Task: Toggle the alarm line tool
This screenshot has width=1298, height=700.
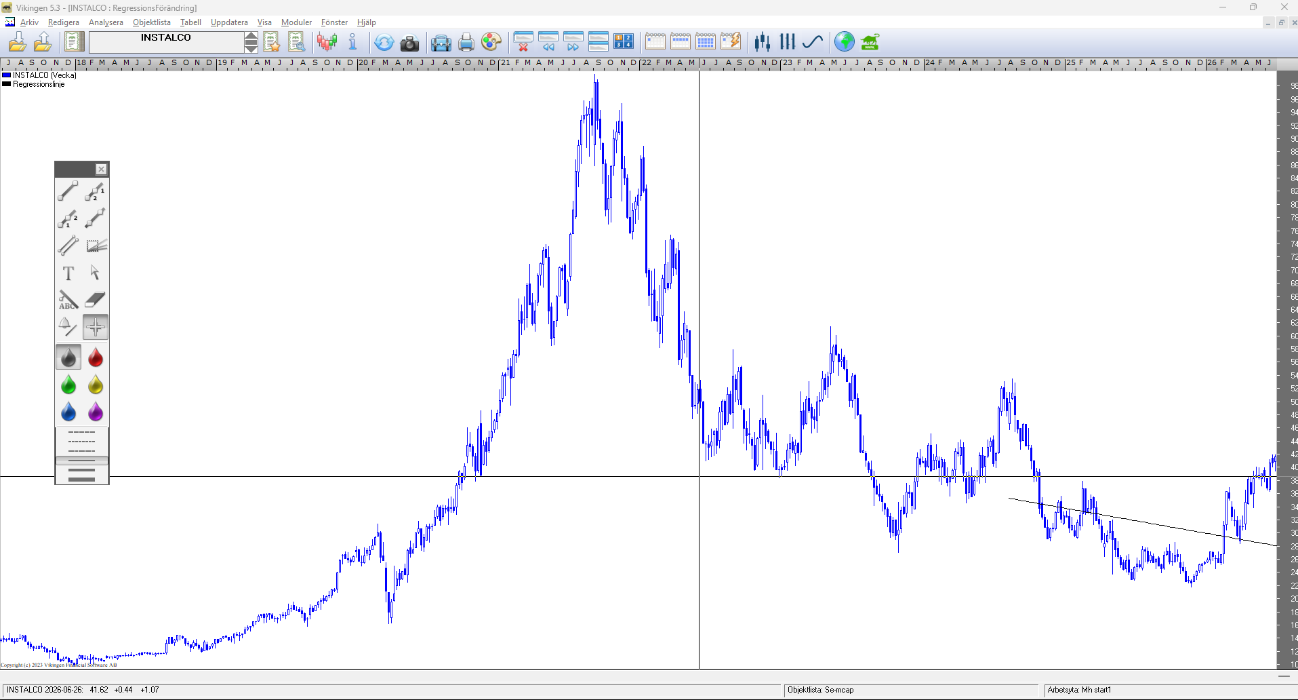Action: click(68, 327)
